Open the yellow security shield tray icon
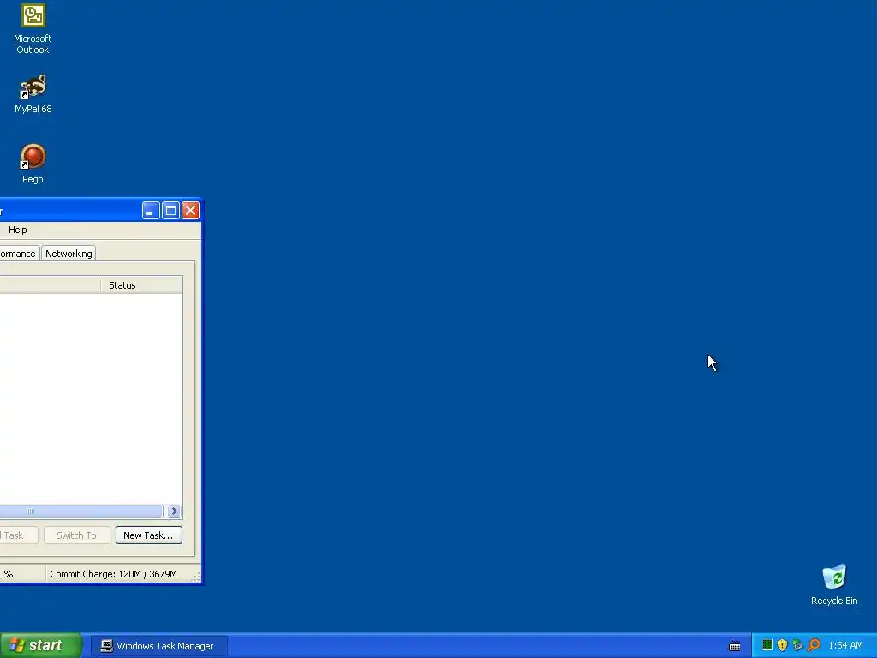 [783, 645]
